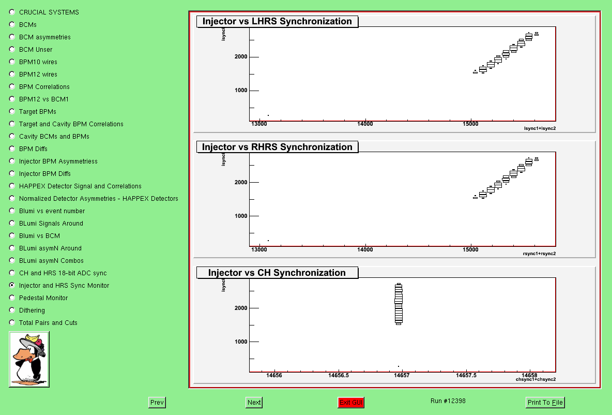Image resolution: width=612 pixels, height=415 pixels.
Task: Choose HAPPEX Detector Signal and Correlations
Action: coord(12,186)
